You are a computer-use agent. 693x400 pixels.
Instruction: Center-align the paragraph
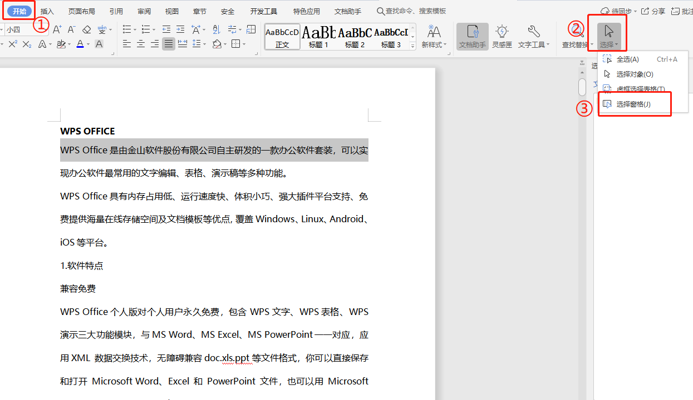(141, 44)
